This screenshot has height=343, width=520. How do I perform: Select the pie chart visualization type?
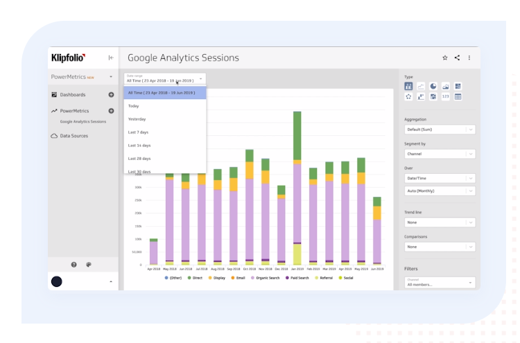pos(433,87)
